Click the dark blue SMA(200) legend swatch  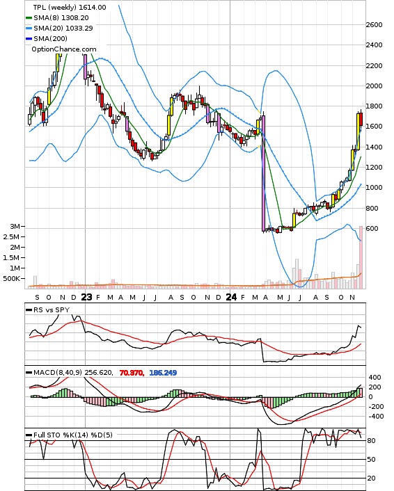[29, 38]
